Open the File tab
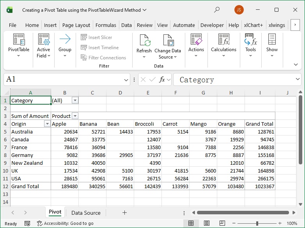The width and height of the screenshot is (305, 228). coord(12,25)
